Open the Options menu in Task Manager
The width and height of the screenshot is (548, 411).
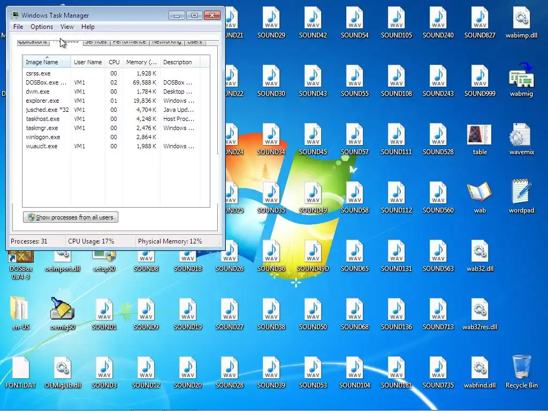[x=42, y=27]
